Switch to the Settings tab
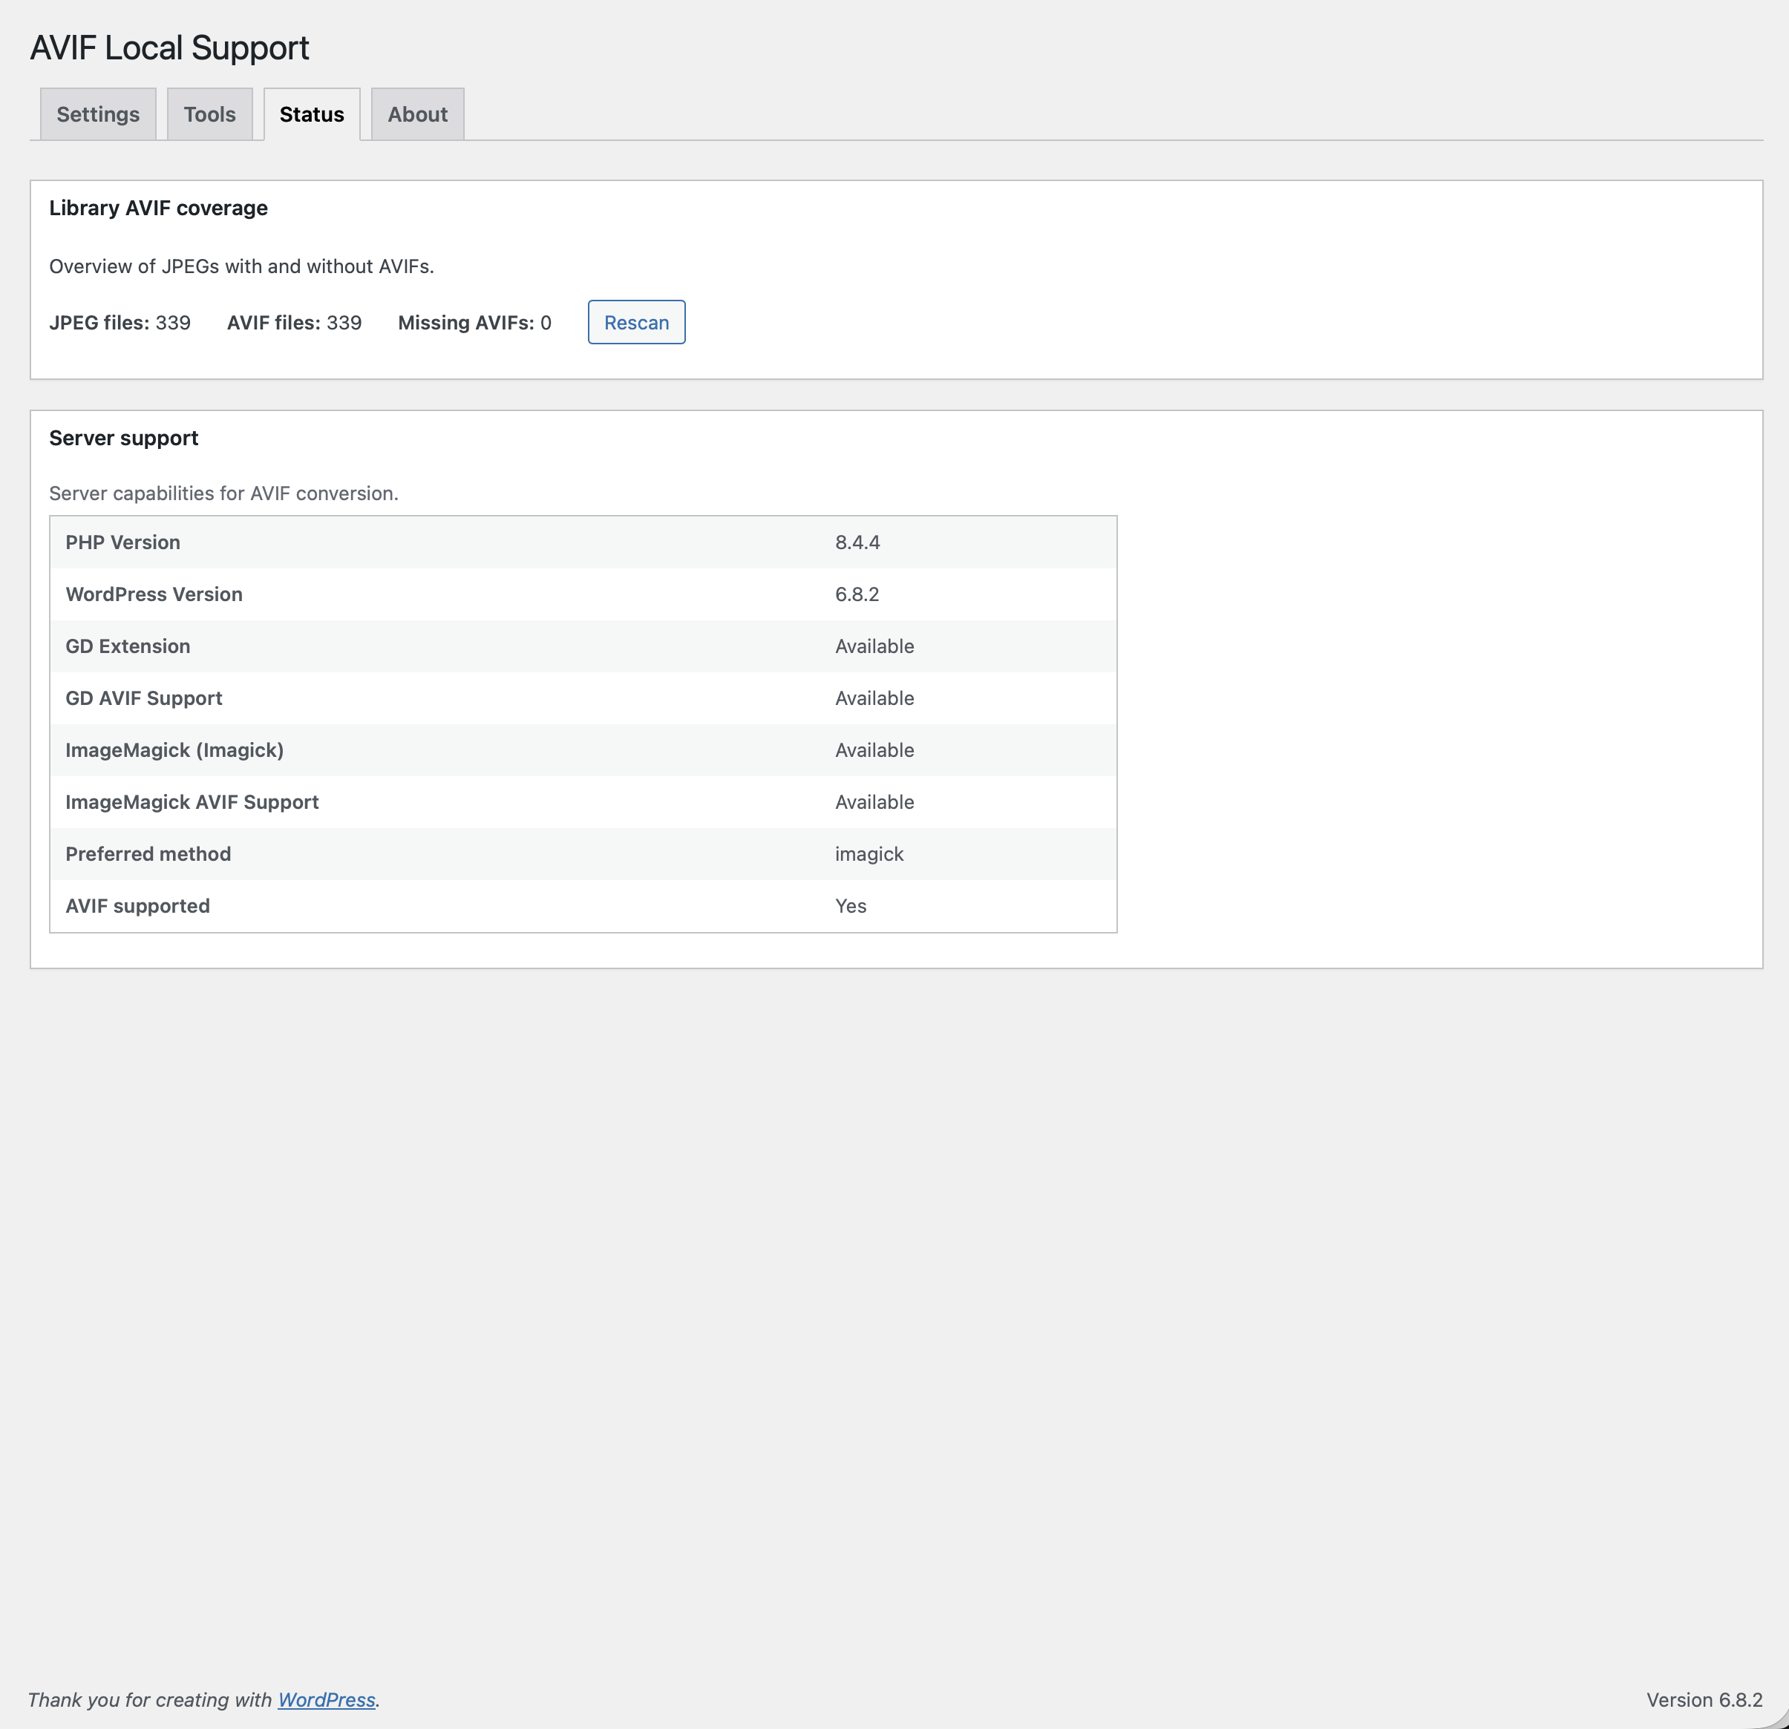The image size is (1789, 1729). 98,113
